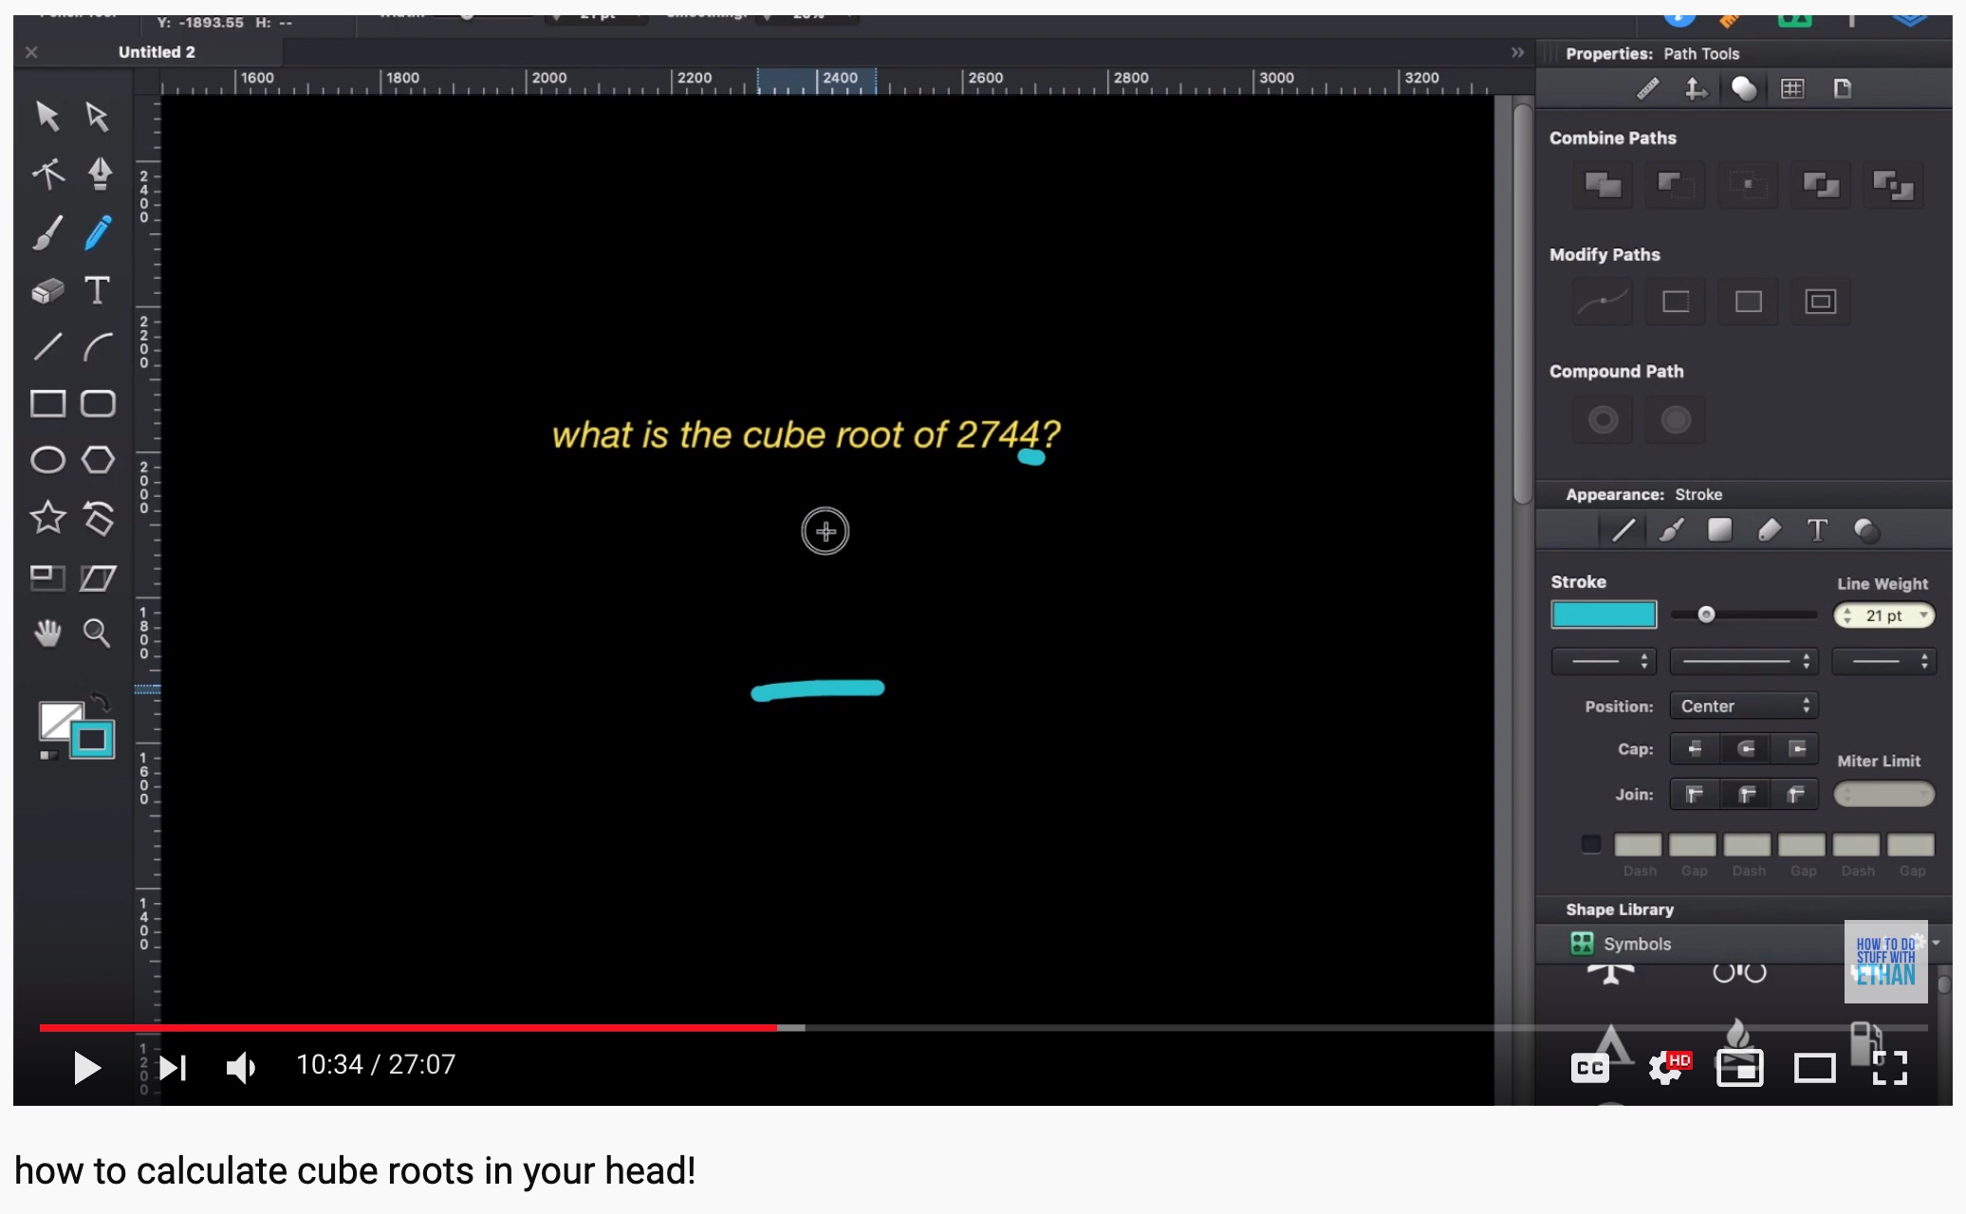Select the Ellipse tool

(47, 460)
